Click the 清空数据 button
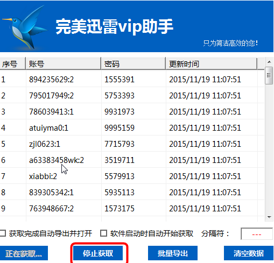 pyautogui.click(x=249, y=253)
